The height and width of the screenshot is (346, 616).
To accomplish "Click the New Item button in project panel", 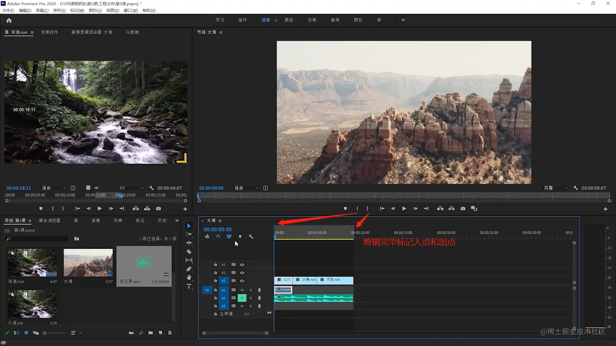I will (161, 333).
